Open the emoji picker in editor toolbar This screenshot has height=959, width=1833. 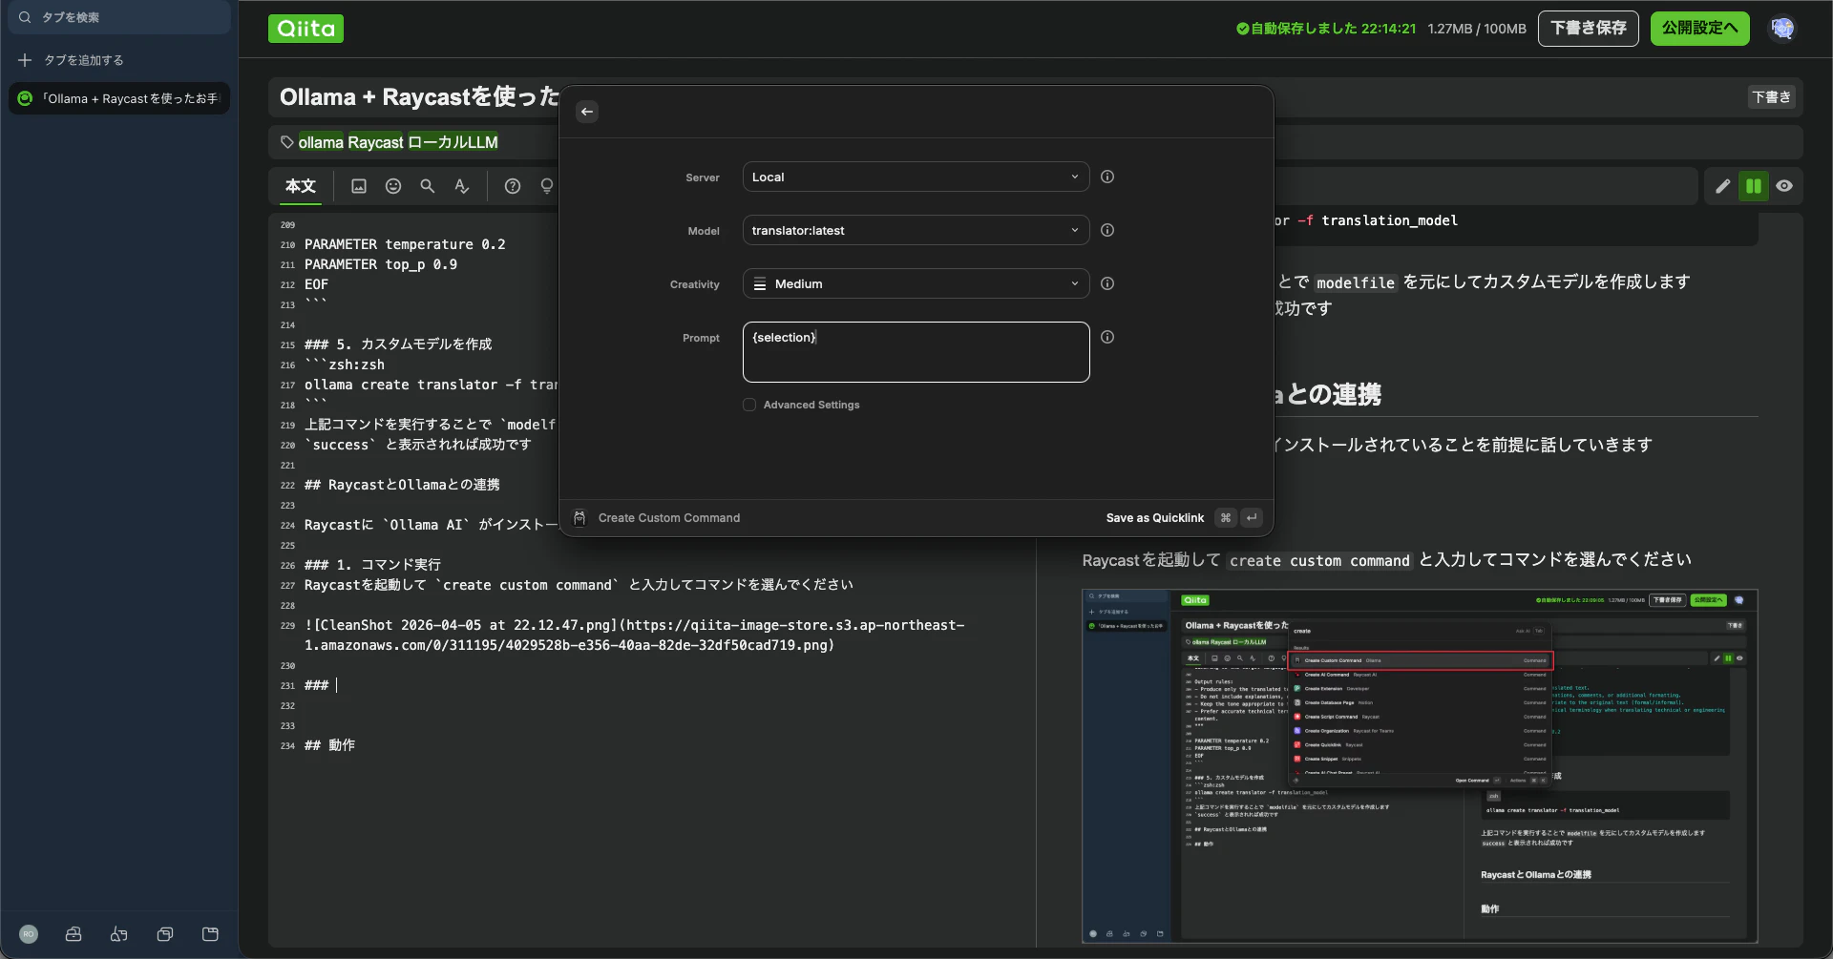click(x=393, y=186)
